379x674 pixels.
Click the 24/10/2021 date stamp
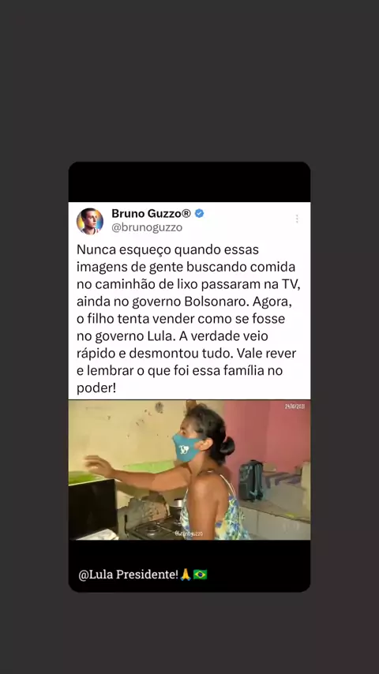(x=295, y=406)
